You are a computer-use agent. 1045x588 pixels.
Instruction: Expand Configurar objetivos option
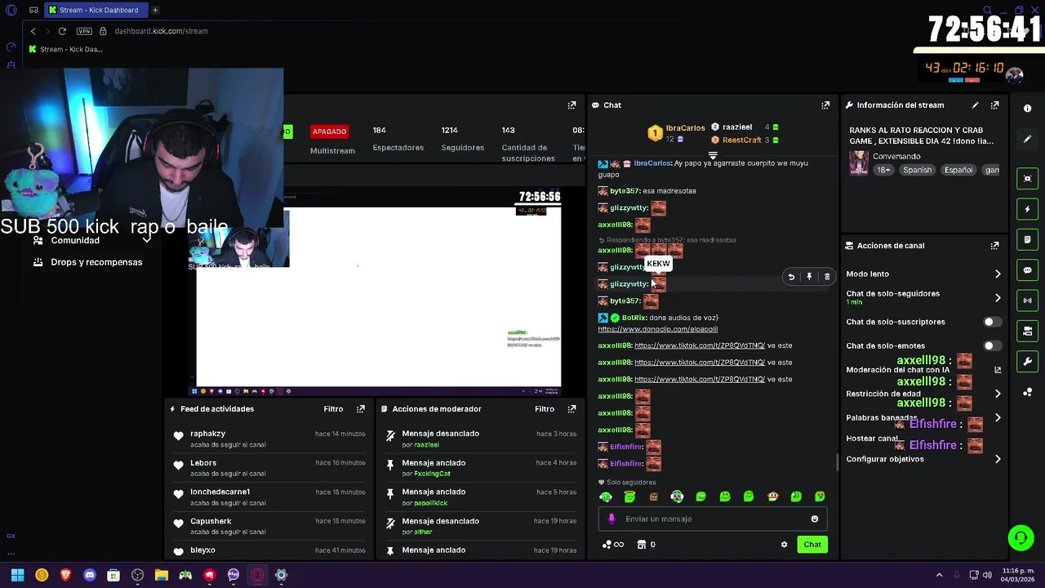[998, 459]
